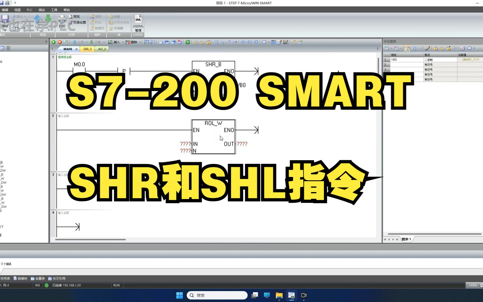Switch to the MAIN program tab
483x302 pixels.
(68, 49)
